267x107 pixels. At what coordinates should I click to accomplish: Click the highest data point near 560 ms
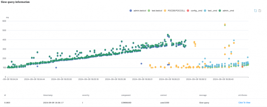point(225,25)
